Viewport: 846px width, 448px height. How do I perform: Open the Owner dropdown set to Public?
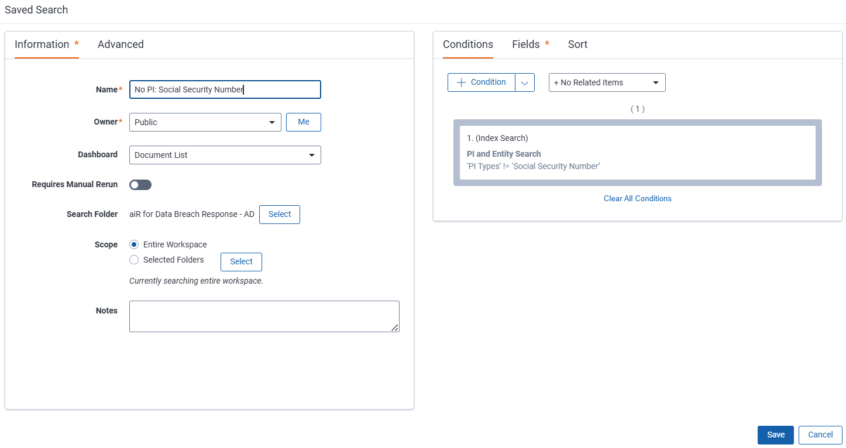click(205, 122)
